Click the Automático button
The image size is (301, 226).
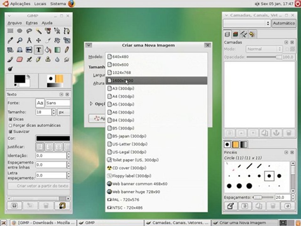pos(284,23)
